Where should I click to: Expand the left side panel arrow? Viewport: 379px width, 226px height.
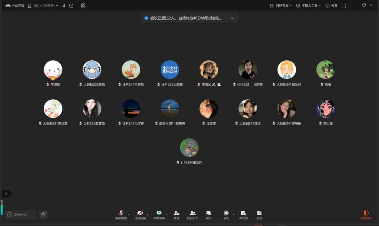(6, 193)
